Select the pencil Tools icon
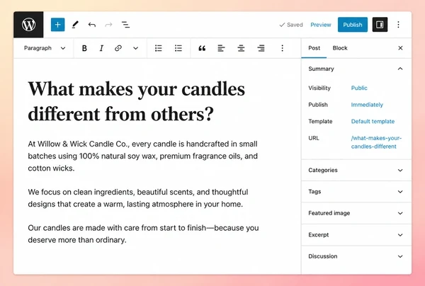This screenshot has height=286, width=425. tap(75, 25)
